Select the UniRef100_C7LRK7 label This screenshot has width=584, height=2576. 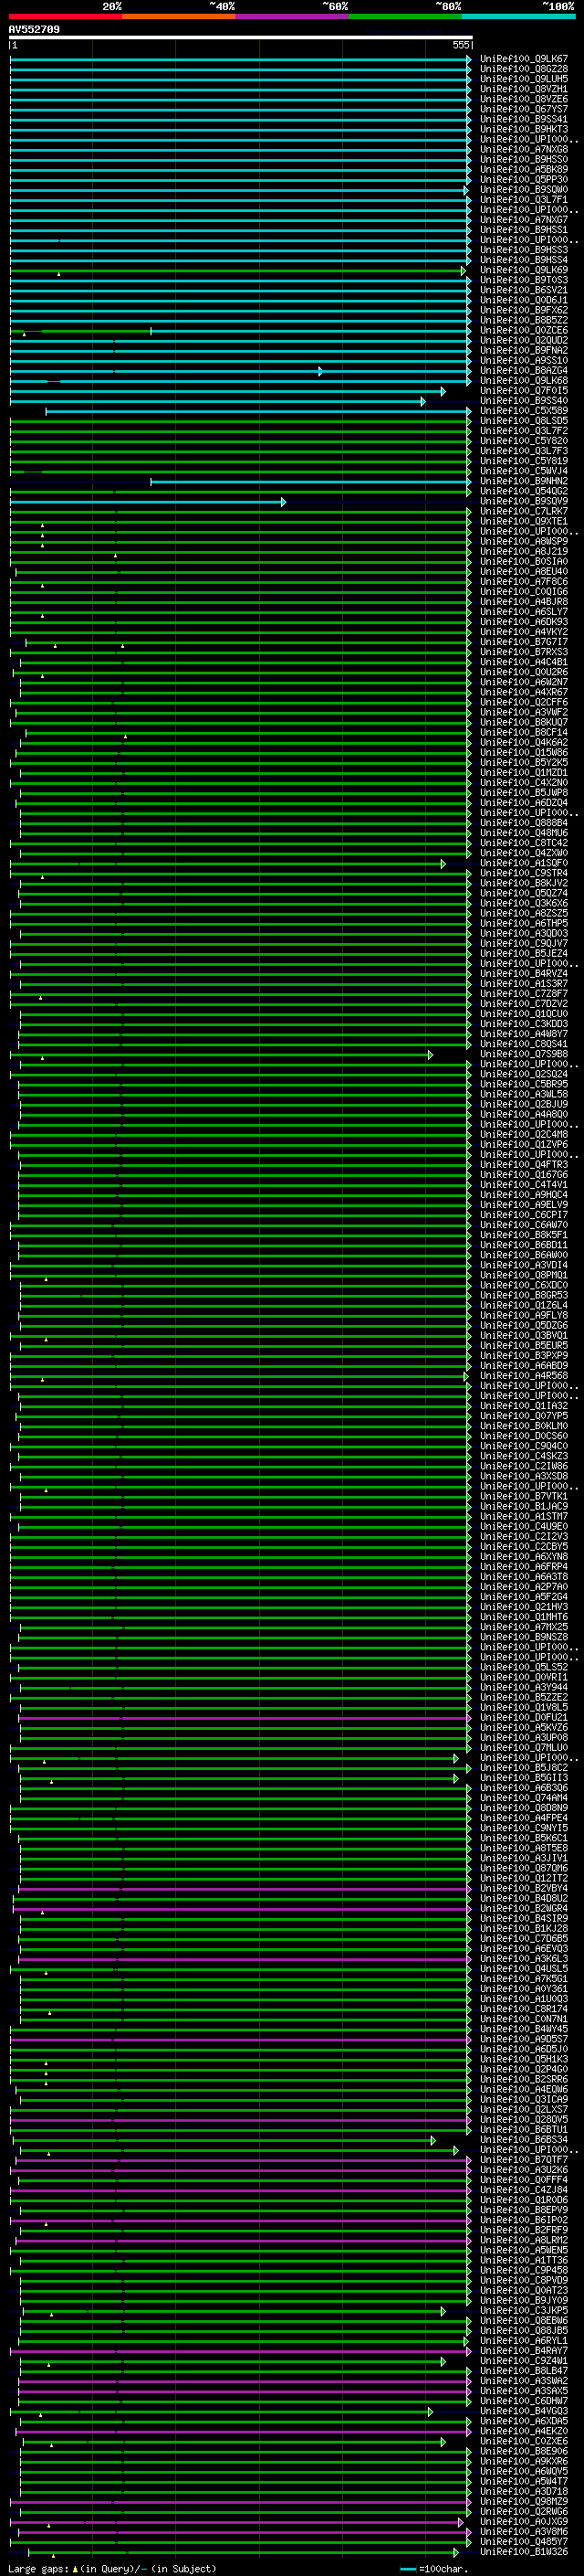click(x=524, y=511)
